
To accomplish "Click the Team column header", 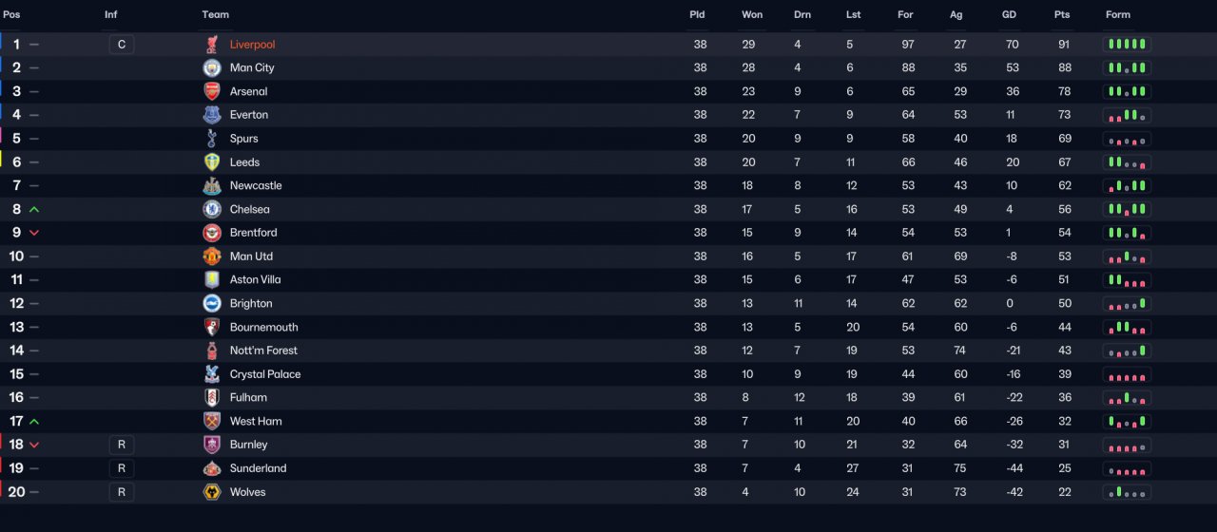I will tap(215, 14).
